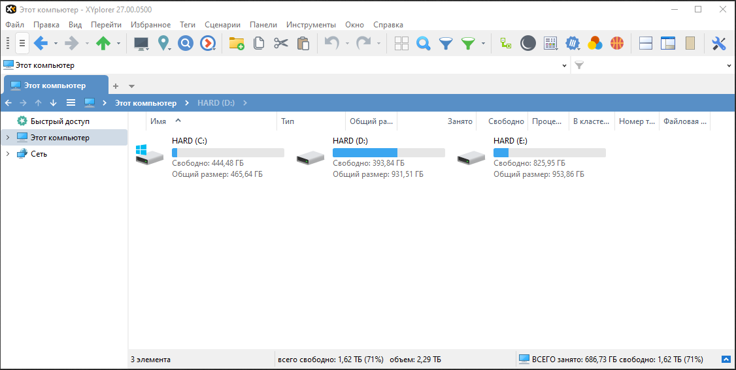Click the breadcrumb bar menu lines icon

tap(71, 103)
